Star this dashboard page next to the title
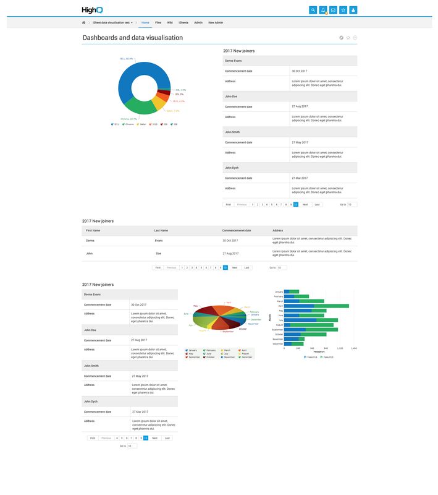 click(348, 38)
